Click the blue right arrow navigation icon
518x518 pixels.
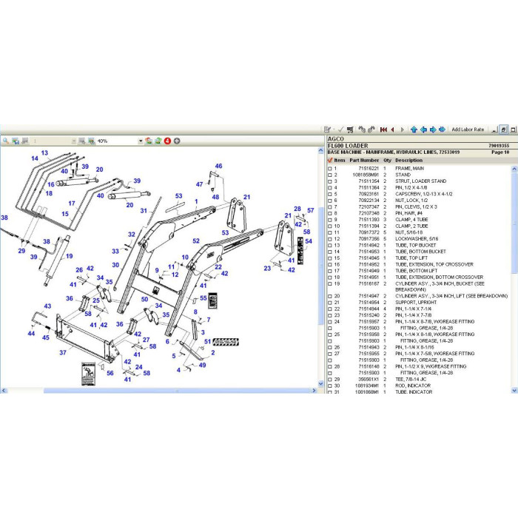(x=433, y=129)
